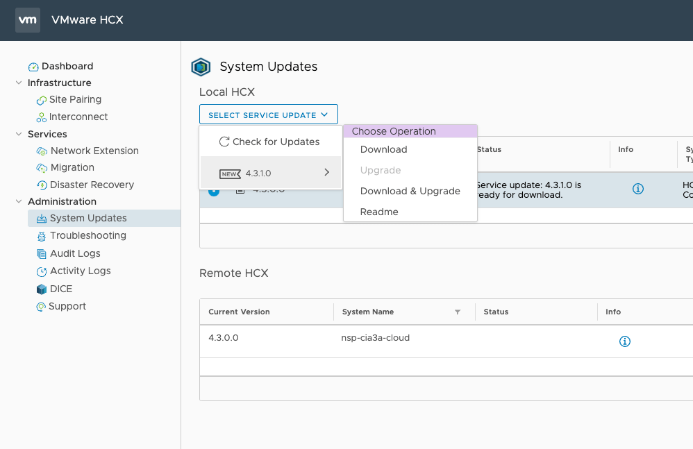This screenshot has height=449, width=693.
Task: Click the VMware logo in header
Action: click(28, 20)
